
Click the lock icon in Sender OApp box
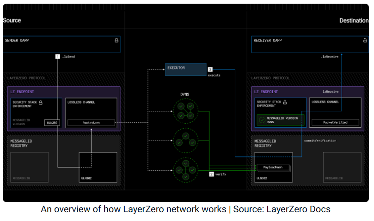click(116, 40)
